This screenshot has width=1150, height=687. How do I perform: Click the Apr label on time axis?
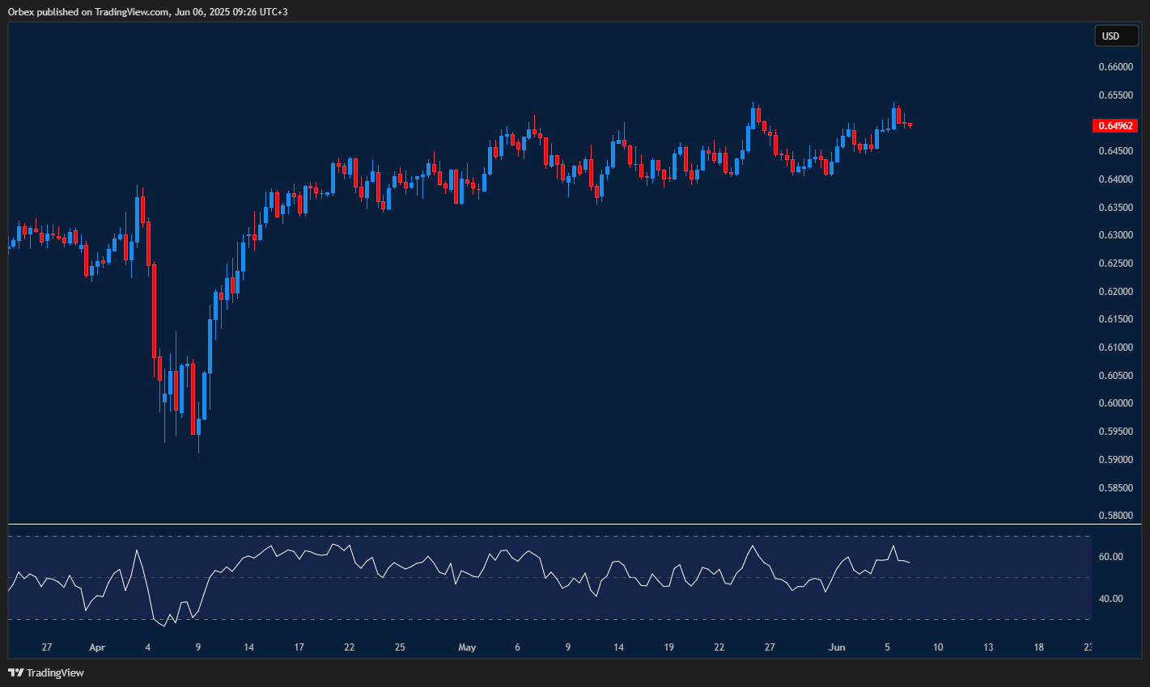97,647
